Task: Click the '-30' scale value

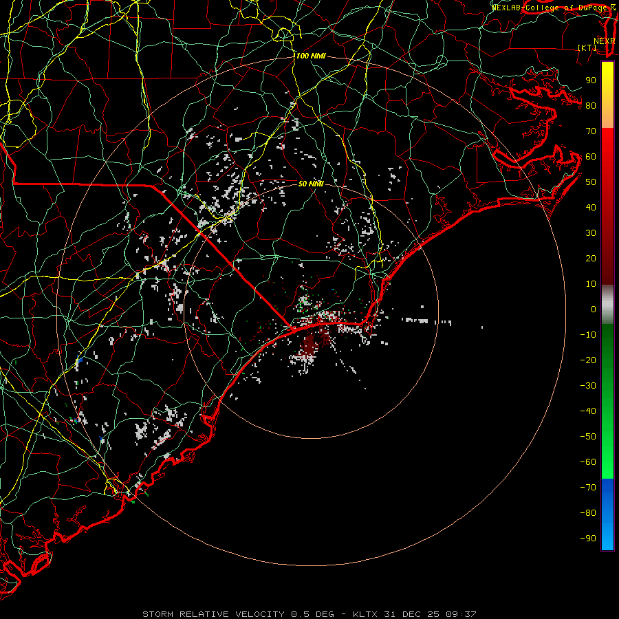Action: coord(588,386)
